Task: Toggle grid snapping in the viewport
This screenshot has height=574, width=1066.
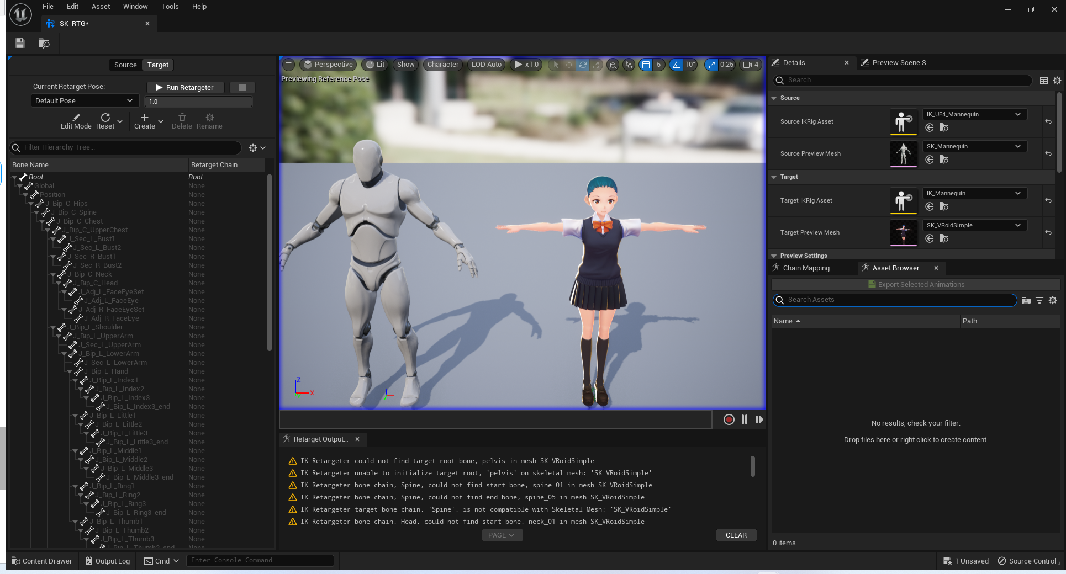Action: pos(646,65)
